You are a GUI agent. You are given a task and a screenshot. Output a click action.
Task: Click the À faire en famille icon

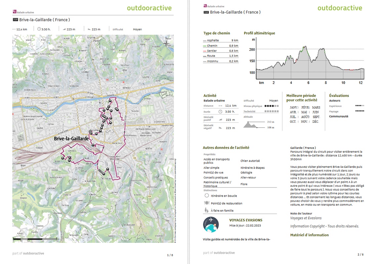(206, 210)
